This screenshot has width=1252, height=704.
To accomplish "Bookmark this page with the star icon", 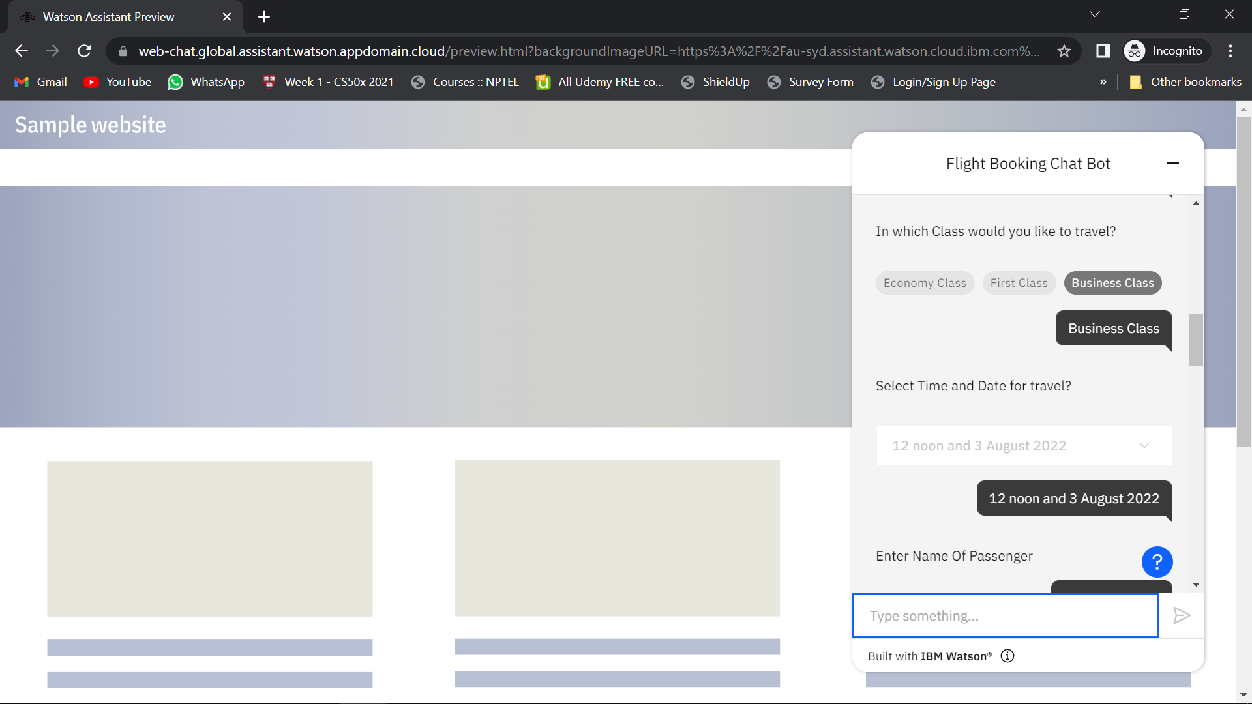I will [x=1064, y=51].
